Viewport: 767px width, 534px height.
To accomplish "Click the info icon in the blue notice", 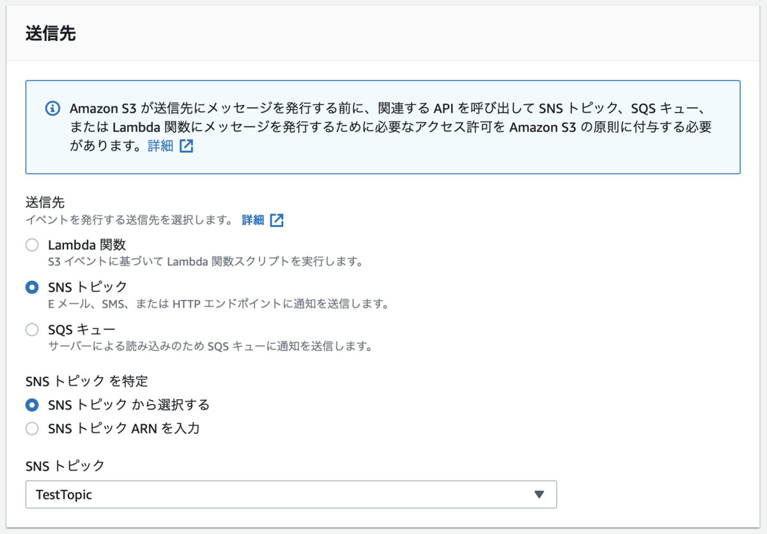I will (52, 108).
